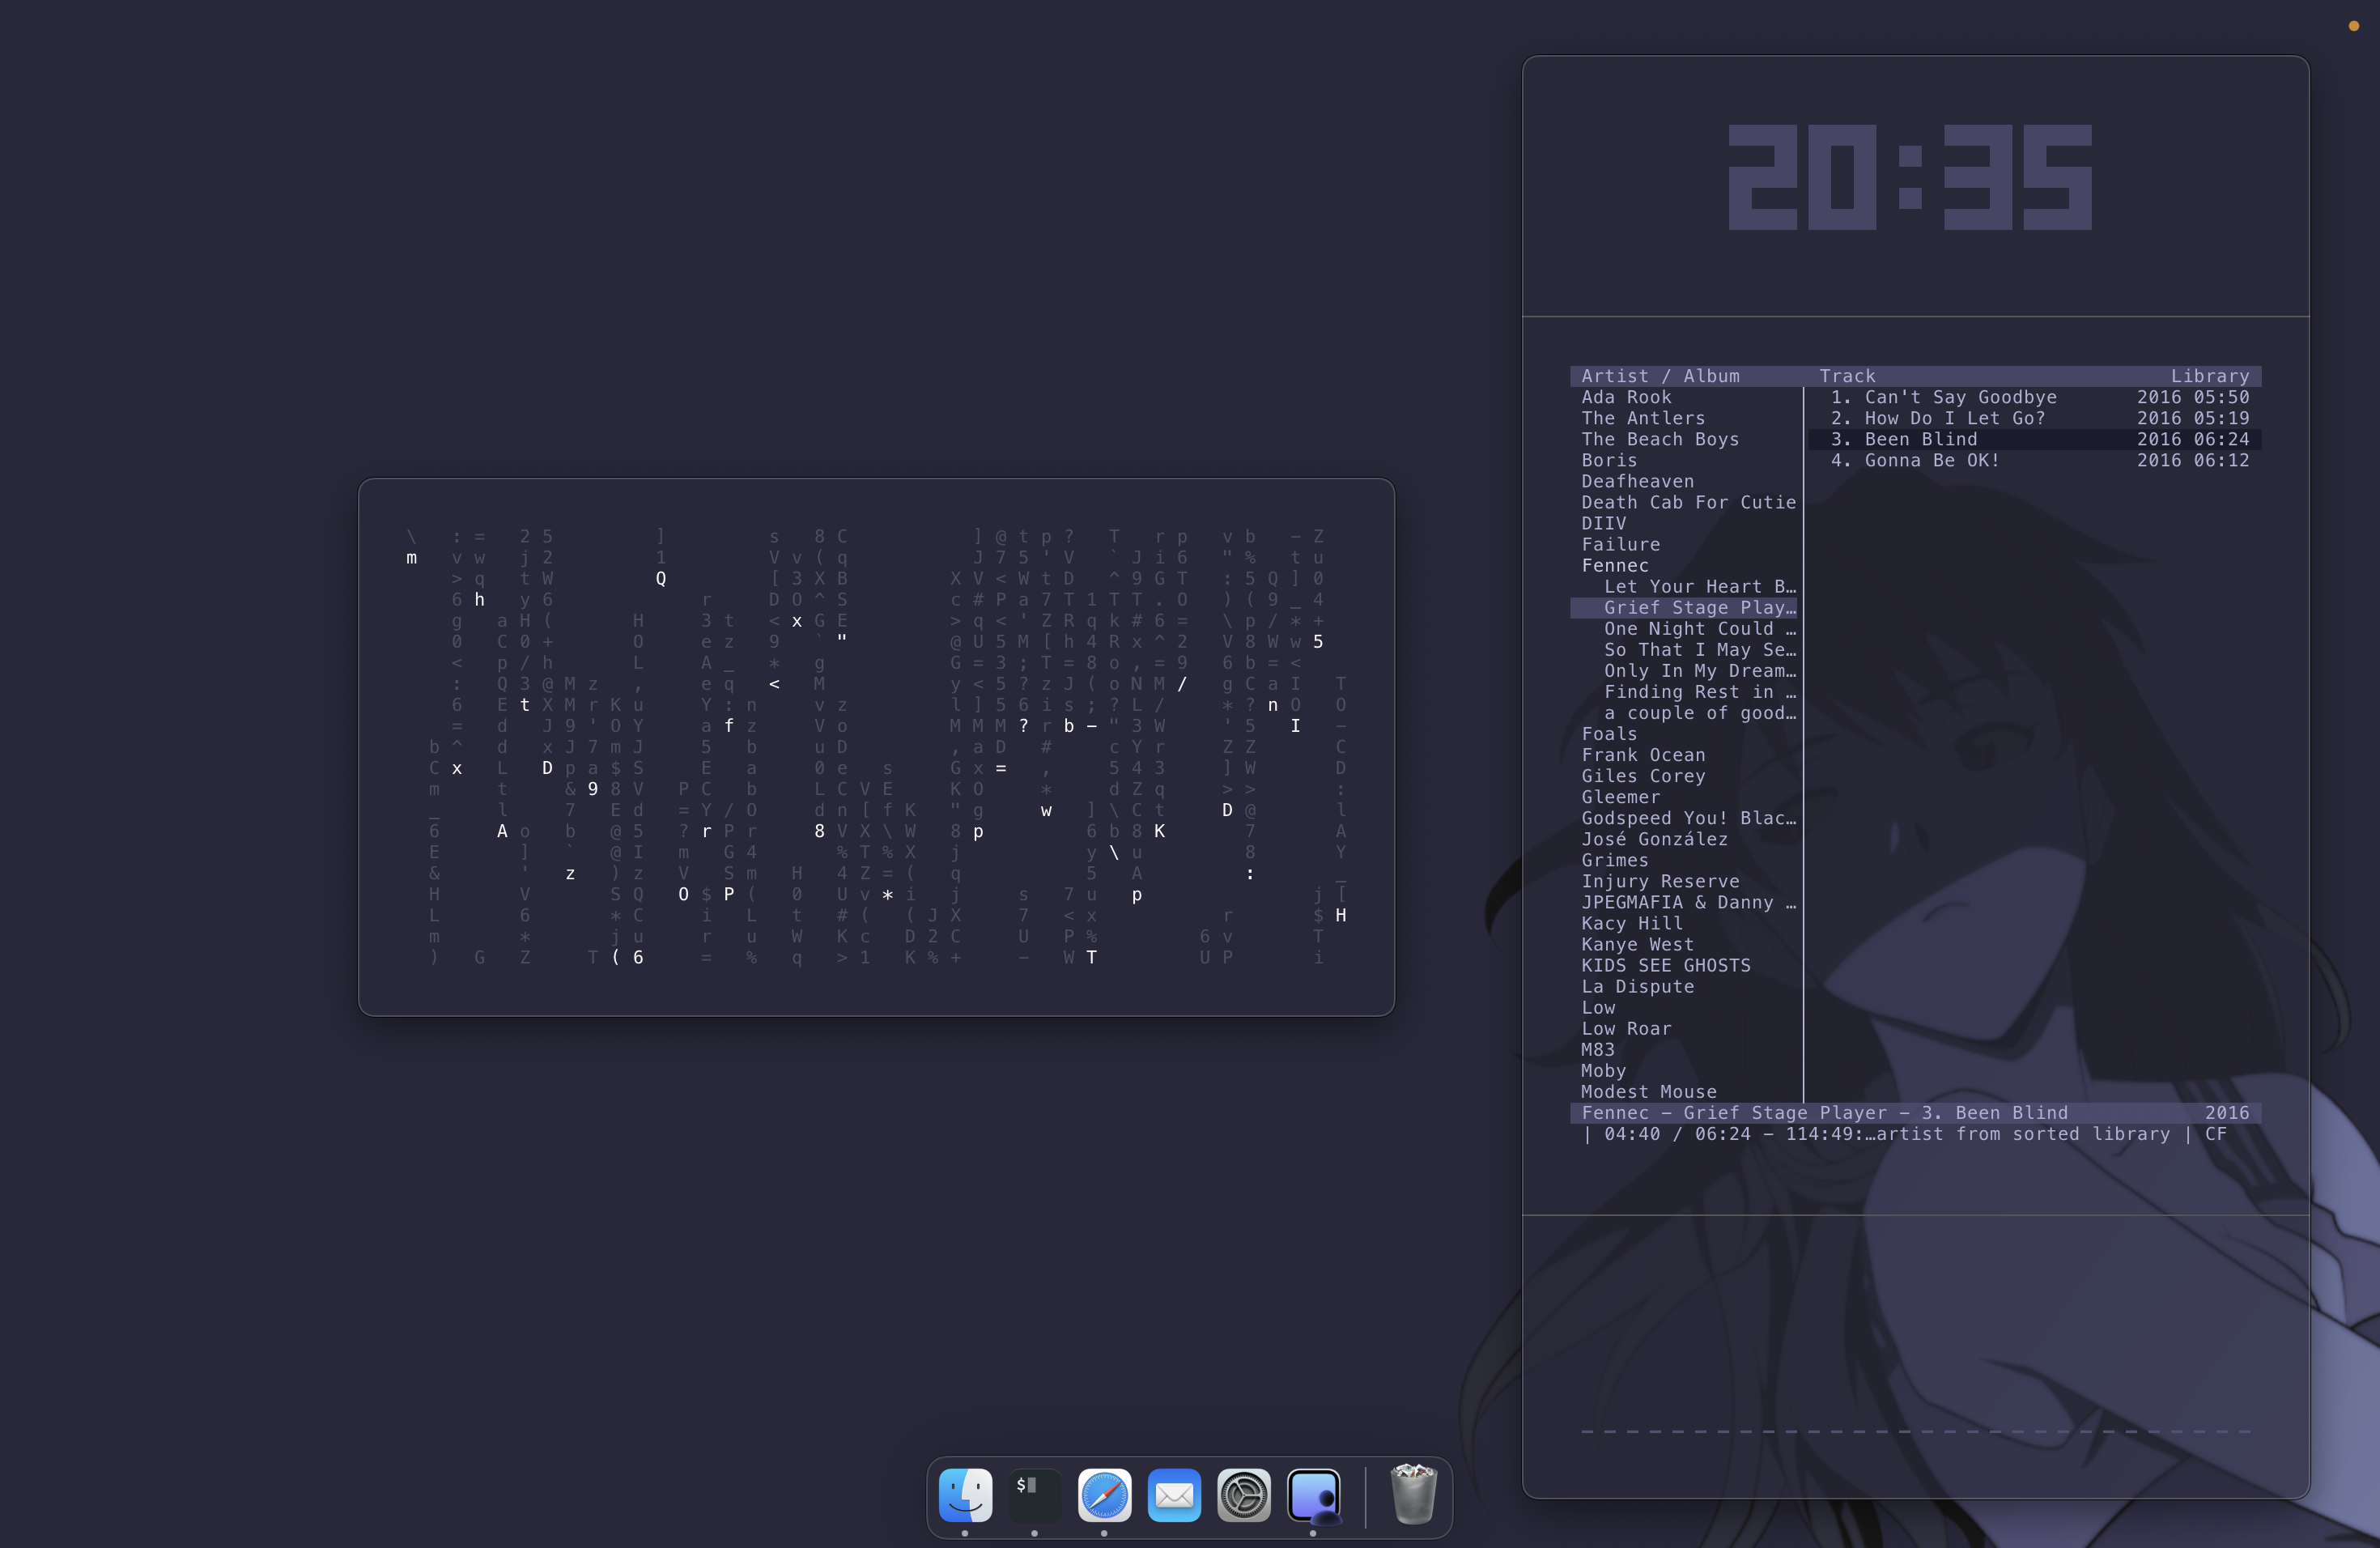
Task: Open the Mail app icon
Action: pos(1174,1495)
